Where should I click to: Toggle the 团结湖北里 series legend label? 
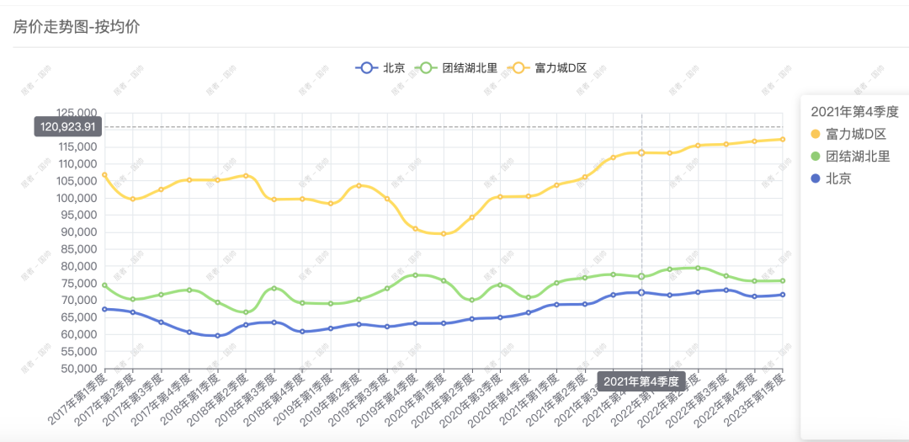click(470, 67)
